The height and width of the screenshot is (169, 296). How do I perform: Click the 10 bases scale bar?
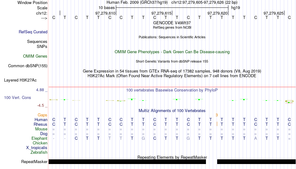point(172,8)
